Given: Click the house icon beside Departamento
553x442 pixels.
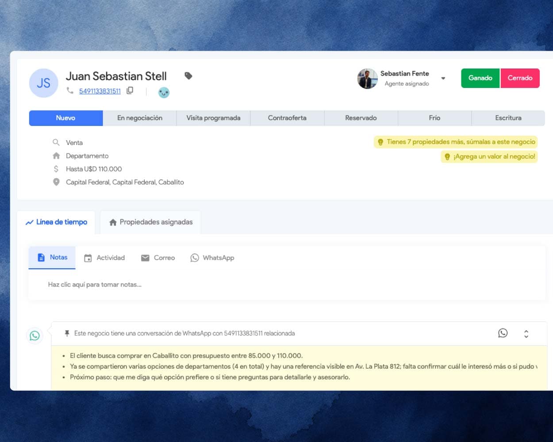Looking at the screenshot, I should point(56,156).
